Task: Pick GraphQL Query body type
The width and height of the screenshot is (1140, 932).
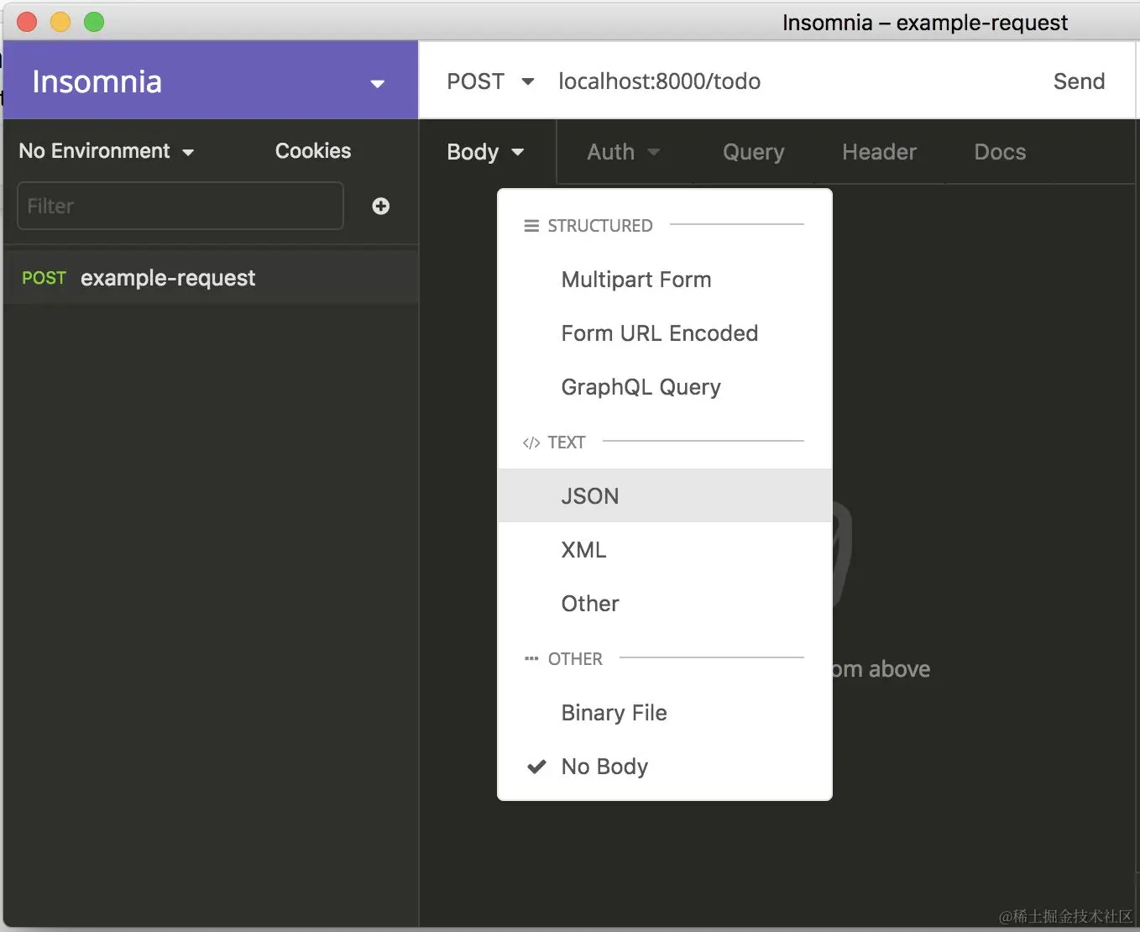Action: pyautogui.click(x=641, y=387)
